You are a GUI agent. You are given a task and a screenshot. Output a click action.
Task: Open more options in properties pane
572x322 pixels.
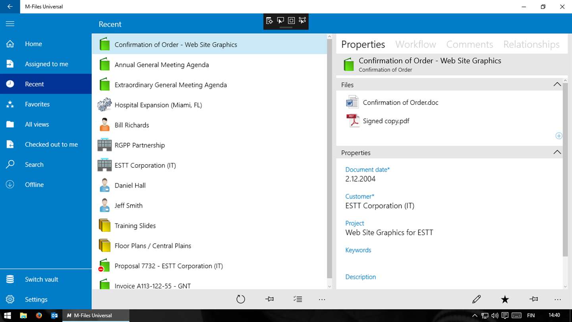(558, 300)
